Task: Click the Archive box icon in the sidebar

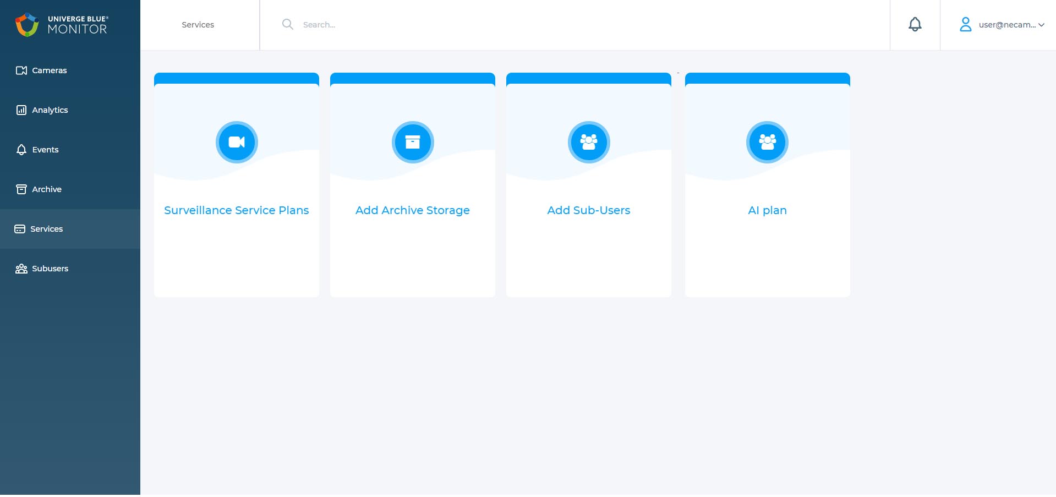Action: click(21, 189)
